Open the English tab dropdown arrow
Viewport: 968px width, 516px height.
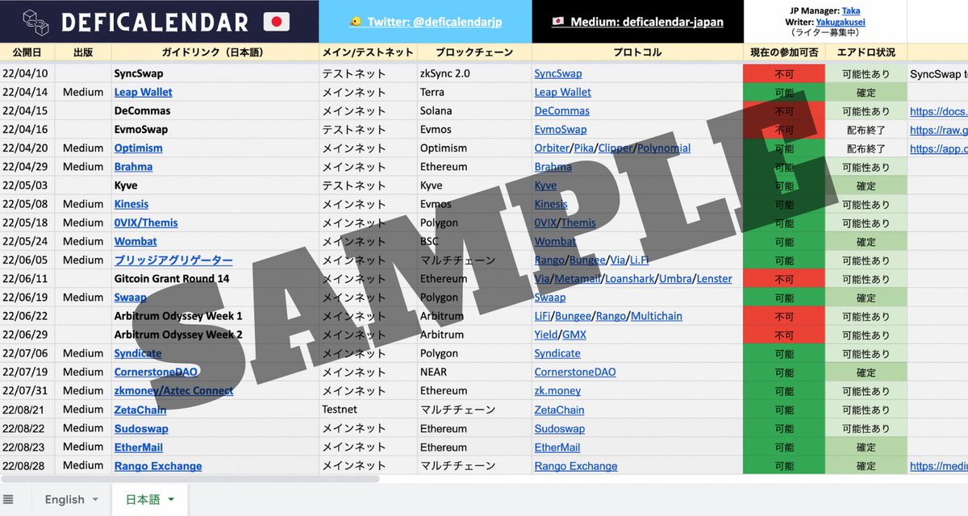pyautogui.click(x=95, y=500)
